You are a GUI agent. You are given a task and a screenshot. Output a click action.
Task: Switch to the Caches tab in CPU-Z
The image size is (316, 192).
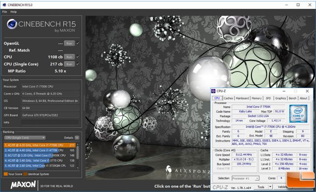228,98
